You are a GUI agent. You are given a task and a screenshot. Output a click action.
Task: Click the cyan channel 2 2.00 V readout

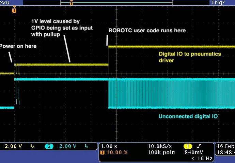tap(68, 146)
